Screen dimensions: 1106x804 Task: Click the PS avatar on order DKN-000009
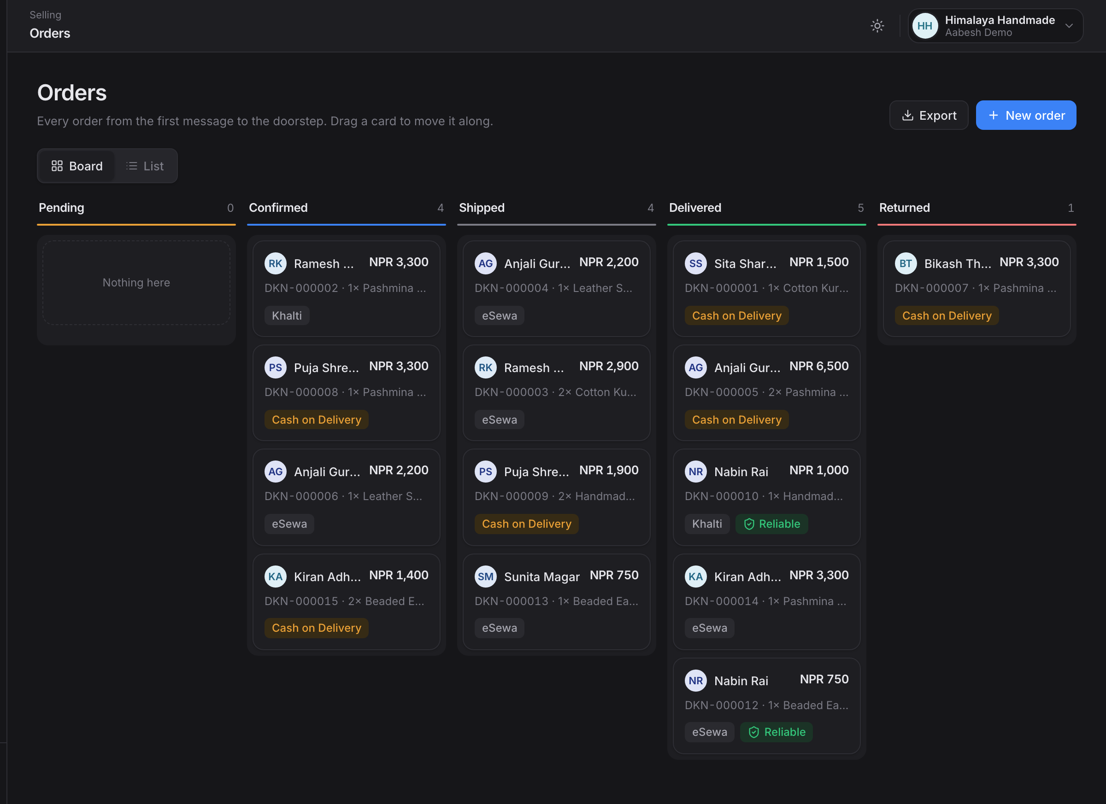click(x=486, y=472)
